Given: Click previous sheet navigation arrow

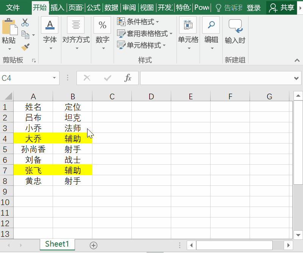Looking at the screenshot, I should (8, 245).
